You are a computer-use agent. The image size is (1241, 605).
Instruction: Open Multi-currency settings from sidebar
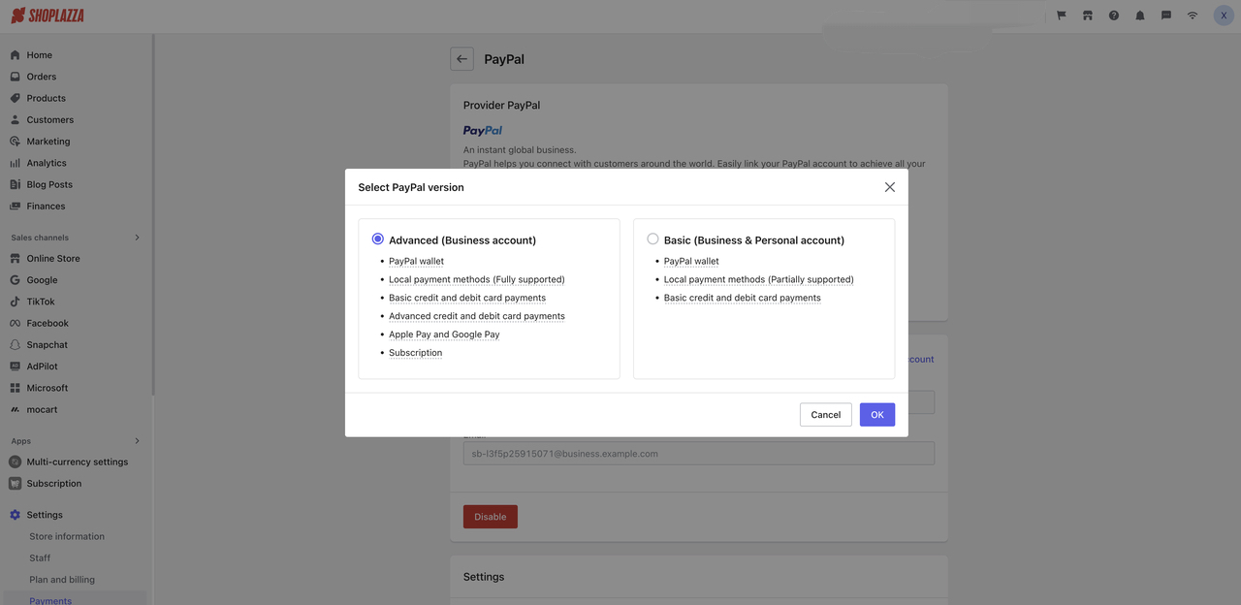77,461
